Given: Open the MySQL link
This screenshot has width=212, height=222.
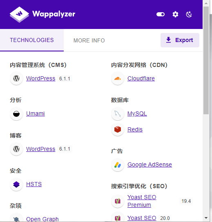Looking at the screenshot, I should (x=137, y=113).
